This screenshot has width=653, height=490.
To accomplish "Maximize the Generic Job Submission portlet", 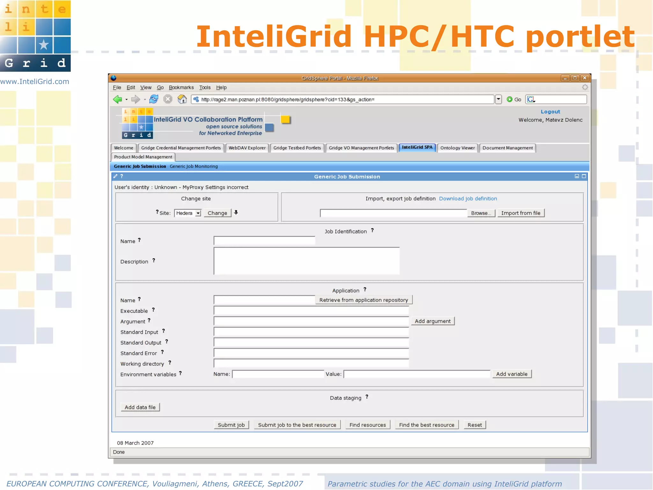I will pos(584,176).
